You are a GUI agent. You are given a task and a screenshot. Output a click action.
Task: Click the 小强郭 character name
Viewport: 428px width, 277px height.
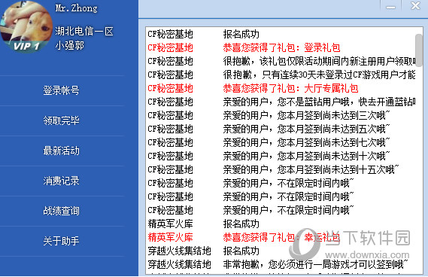tap(70, 45)
